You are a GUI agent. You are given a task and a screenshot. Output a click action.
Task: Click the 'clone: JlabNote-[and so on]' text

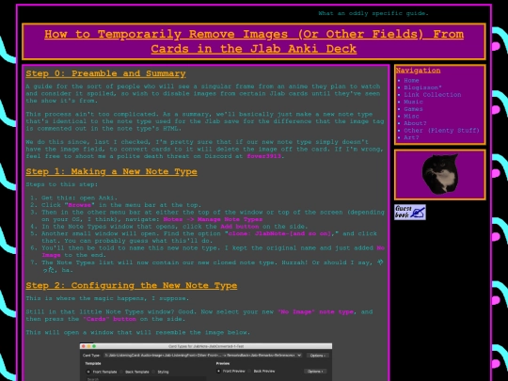point(279,233)
